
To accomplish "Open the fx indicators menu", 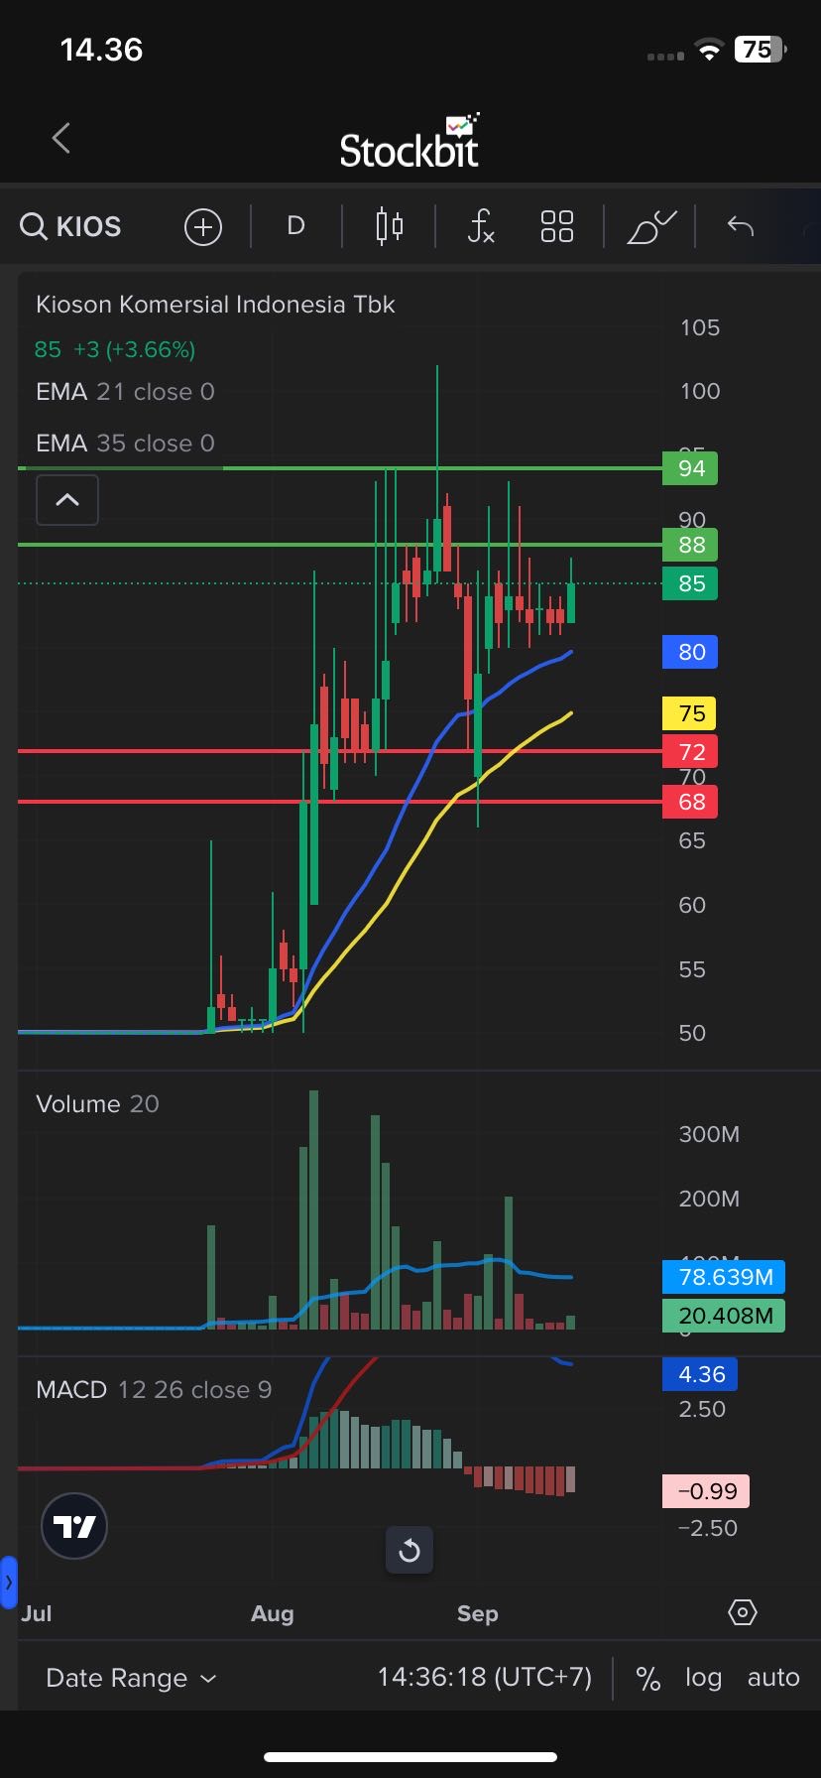I will tap(481, 227).
